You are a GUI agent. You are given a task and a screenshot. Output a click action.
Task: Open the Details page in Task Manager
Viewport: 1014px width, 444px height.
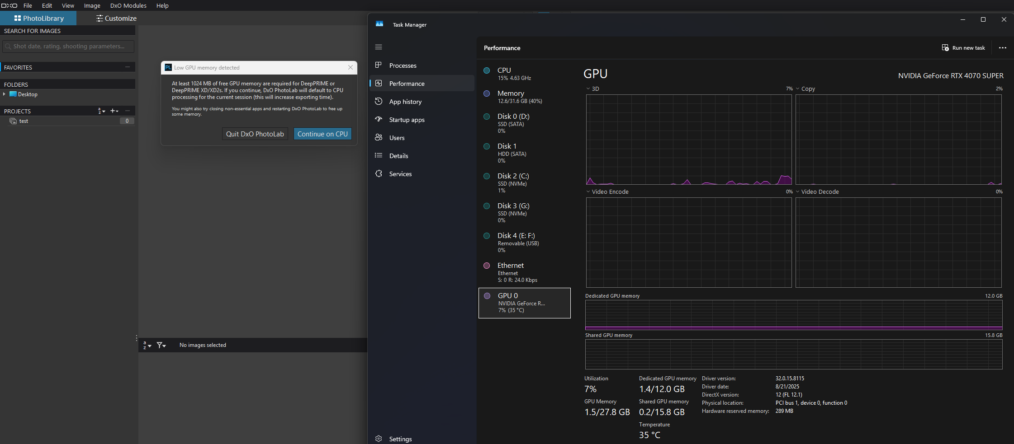(x=422, y=156)
